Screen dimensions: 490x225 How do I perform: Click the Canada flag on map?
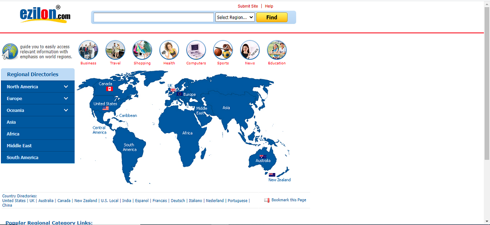pos(109,89)
